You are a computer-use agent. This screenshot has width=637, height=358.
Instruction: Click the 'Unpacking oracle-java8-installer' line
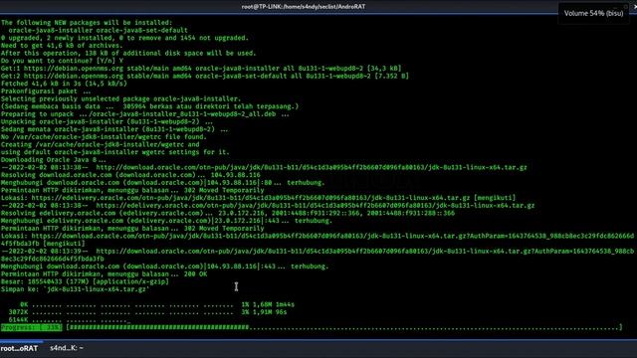coord(106,121)
